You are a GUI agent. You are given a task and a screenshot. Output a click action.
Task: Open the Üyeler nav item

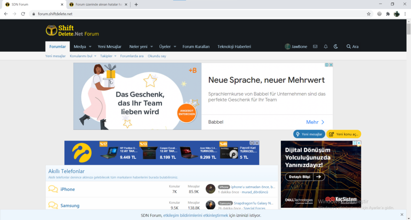[165, 47]
